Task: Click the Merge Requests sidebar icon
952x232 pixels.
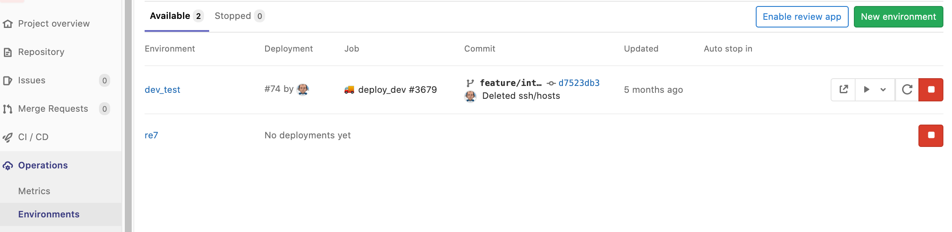Action: [x=8, y=109]
